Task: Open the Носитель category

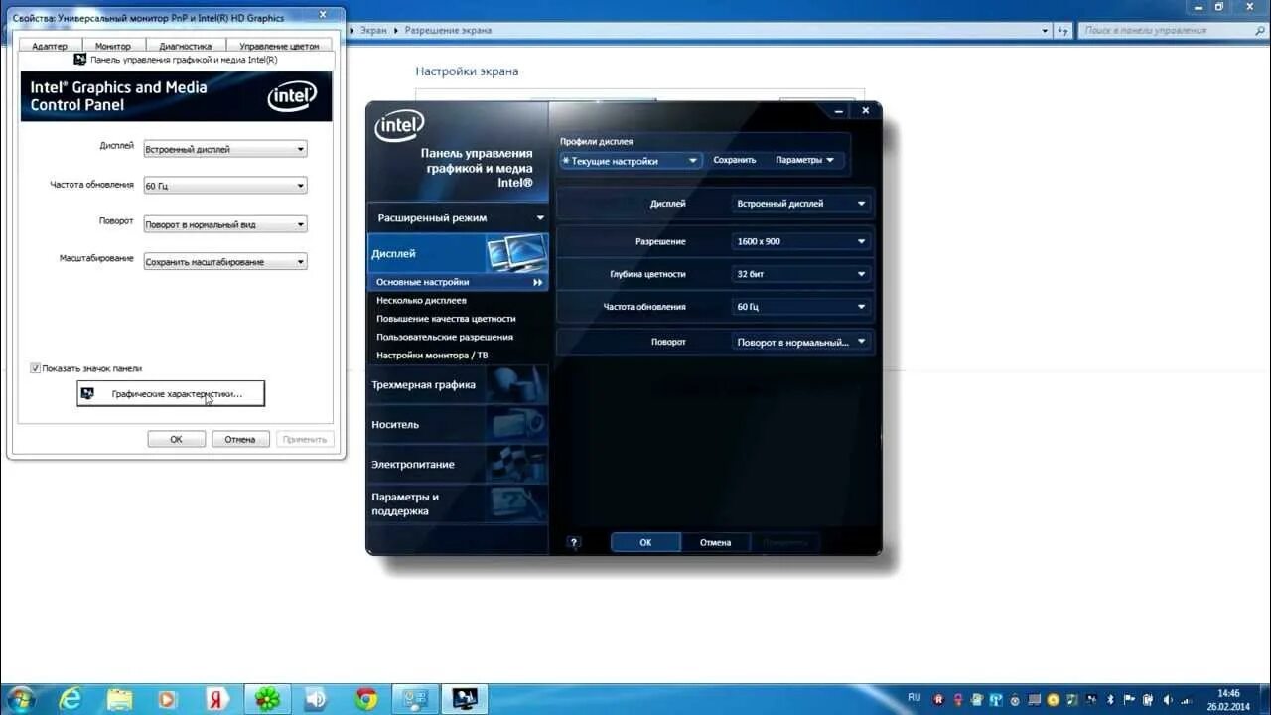Action: [458, 424]
